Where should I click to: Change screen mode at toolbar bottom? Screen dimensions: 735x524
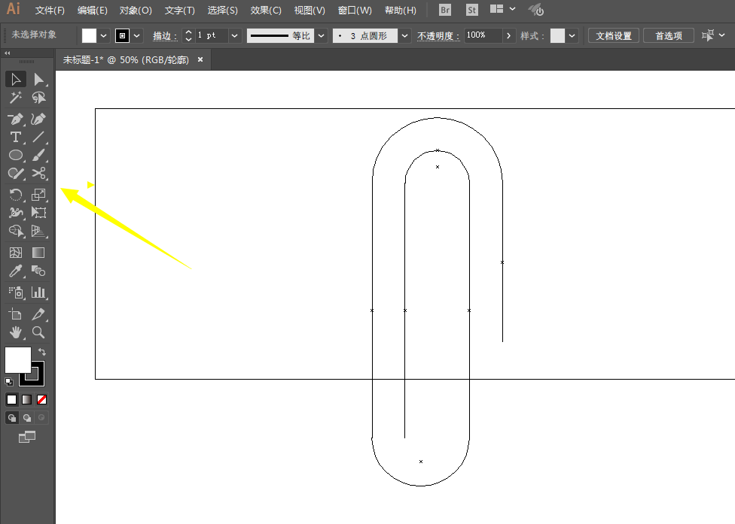click(26, 437)
